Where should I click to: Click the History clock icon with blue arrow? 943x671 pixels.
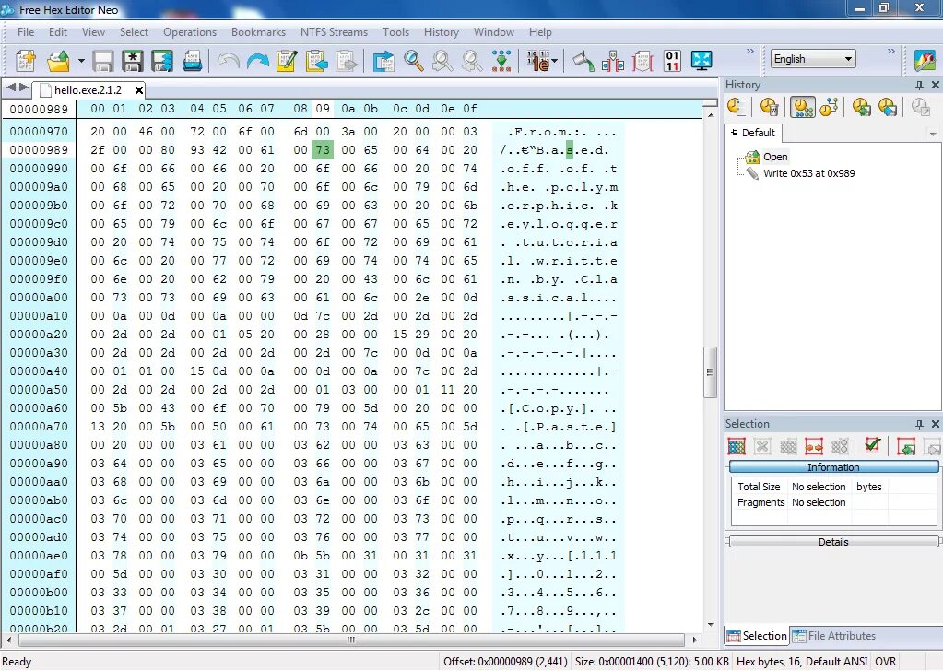point(888,107)
